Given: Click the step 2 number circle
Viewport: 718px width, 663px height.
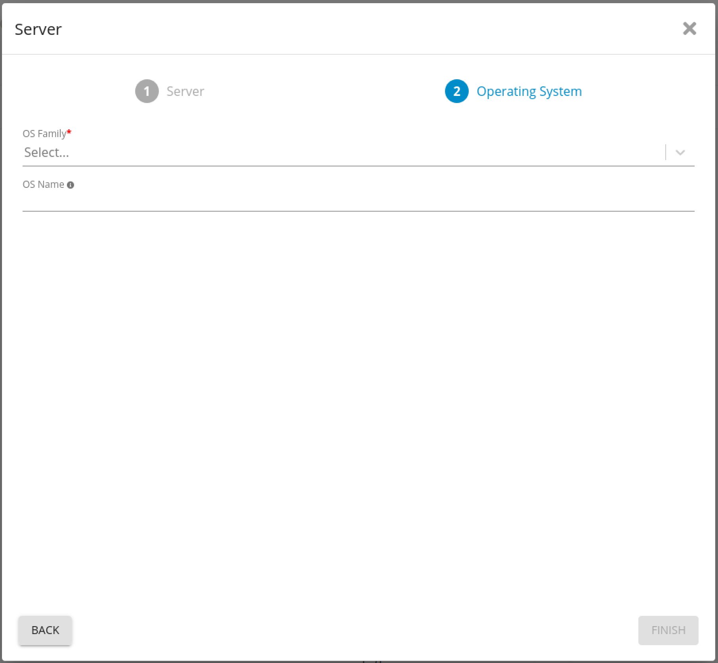Looking at the screenshot, I should (456, 91).
